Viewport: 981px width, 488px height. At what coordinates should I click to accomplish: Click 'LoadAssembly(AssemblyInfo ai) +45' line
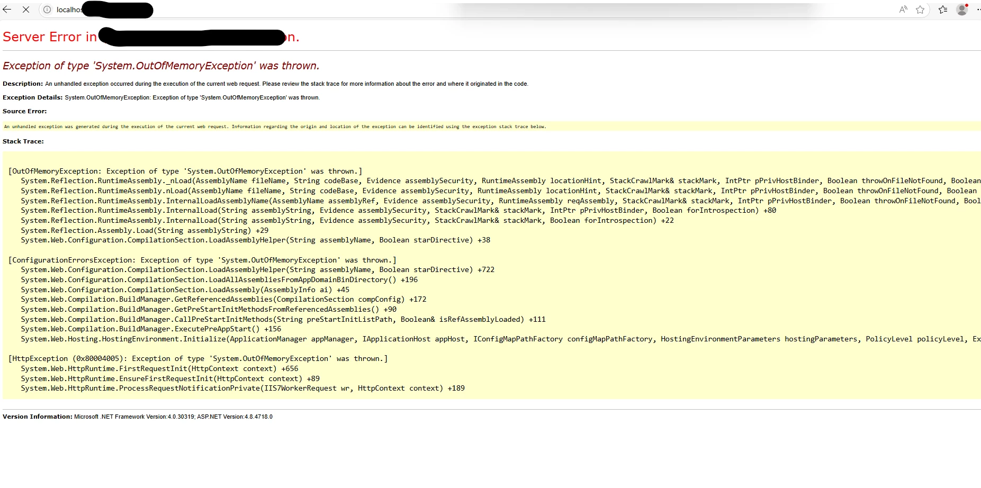(185, 290)
